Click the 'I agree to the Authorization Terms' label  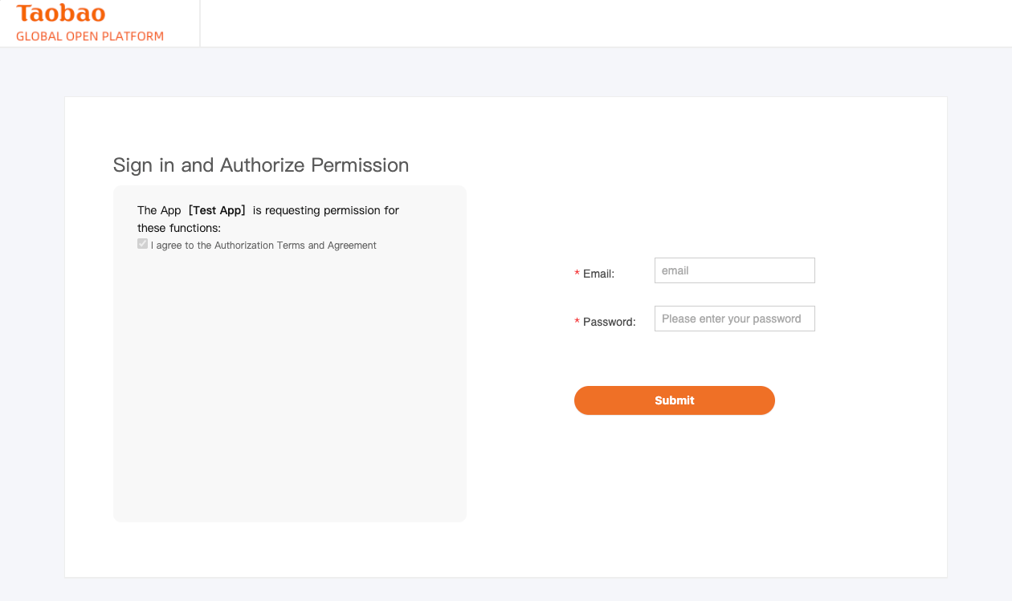[x=263, y=246]
